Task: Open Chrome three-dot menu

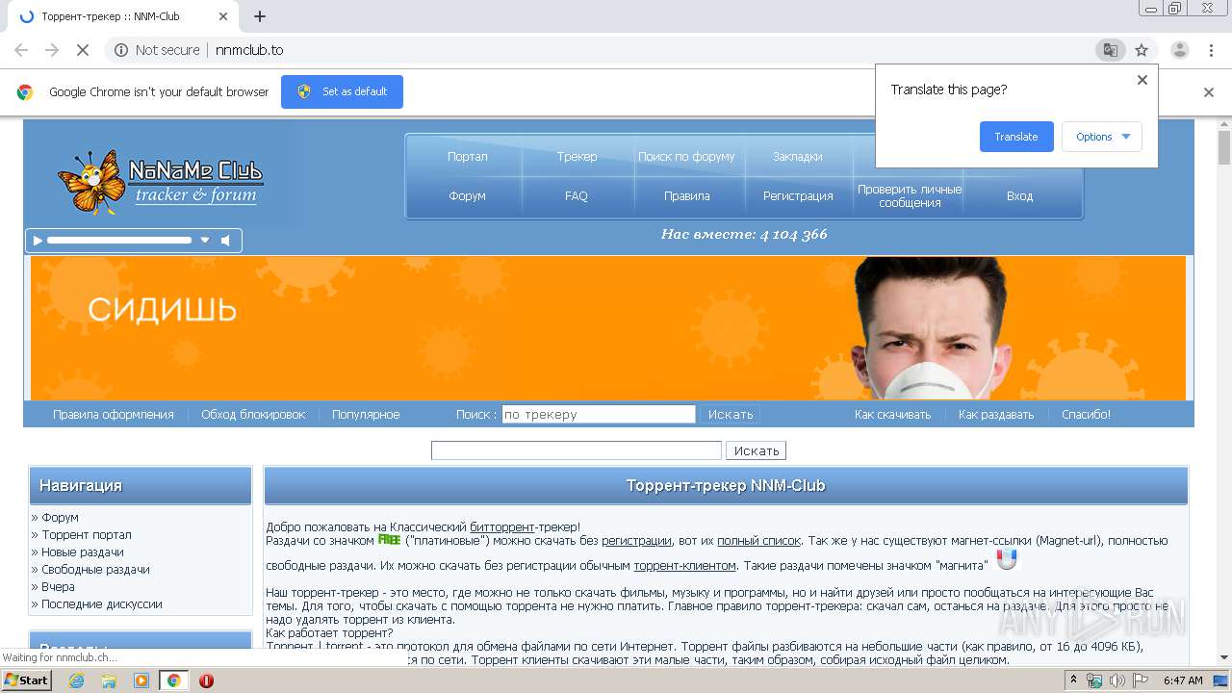Action: pyautogui.click(x=1211, y=50)
